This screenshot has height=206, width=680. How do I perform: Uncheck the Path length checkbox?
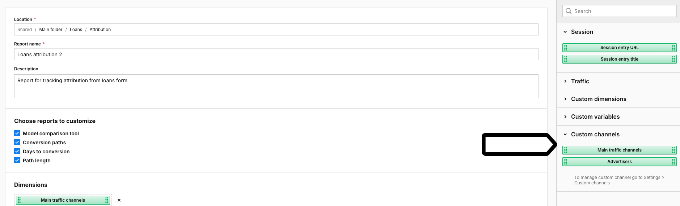17,161
